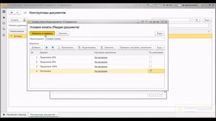Image resolution: width=216 pixels, height=121 pixels.
Task: Open calendar icon in main title bar
Action: [159, 5]
